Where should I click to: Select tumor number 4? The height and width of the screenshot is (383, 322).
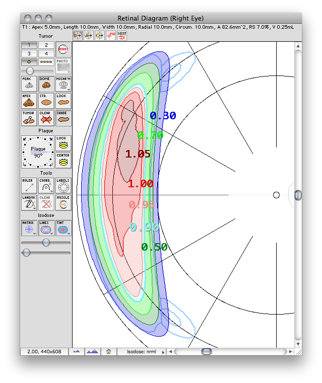[46, 53]
